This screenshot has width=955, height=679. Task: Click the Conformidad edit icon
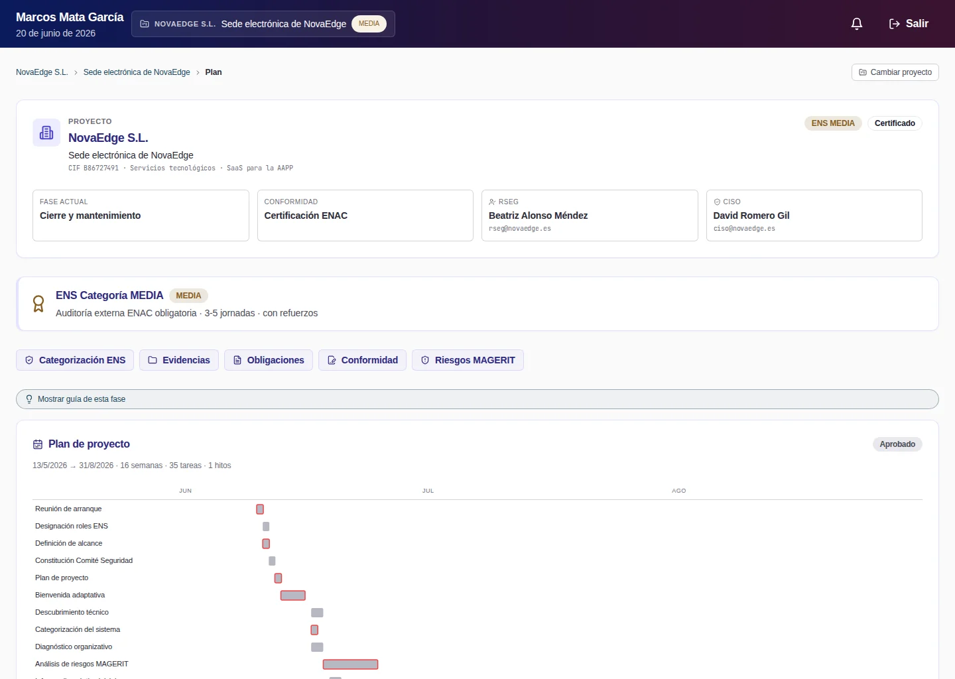[x=332, y=360]
